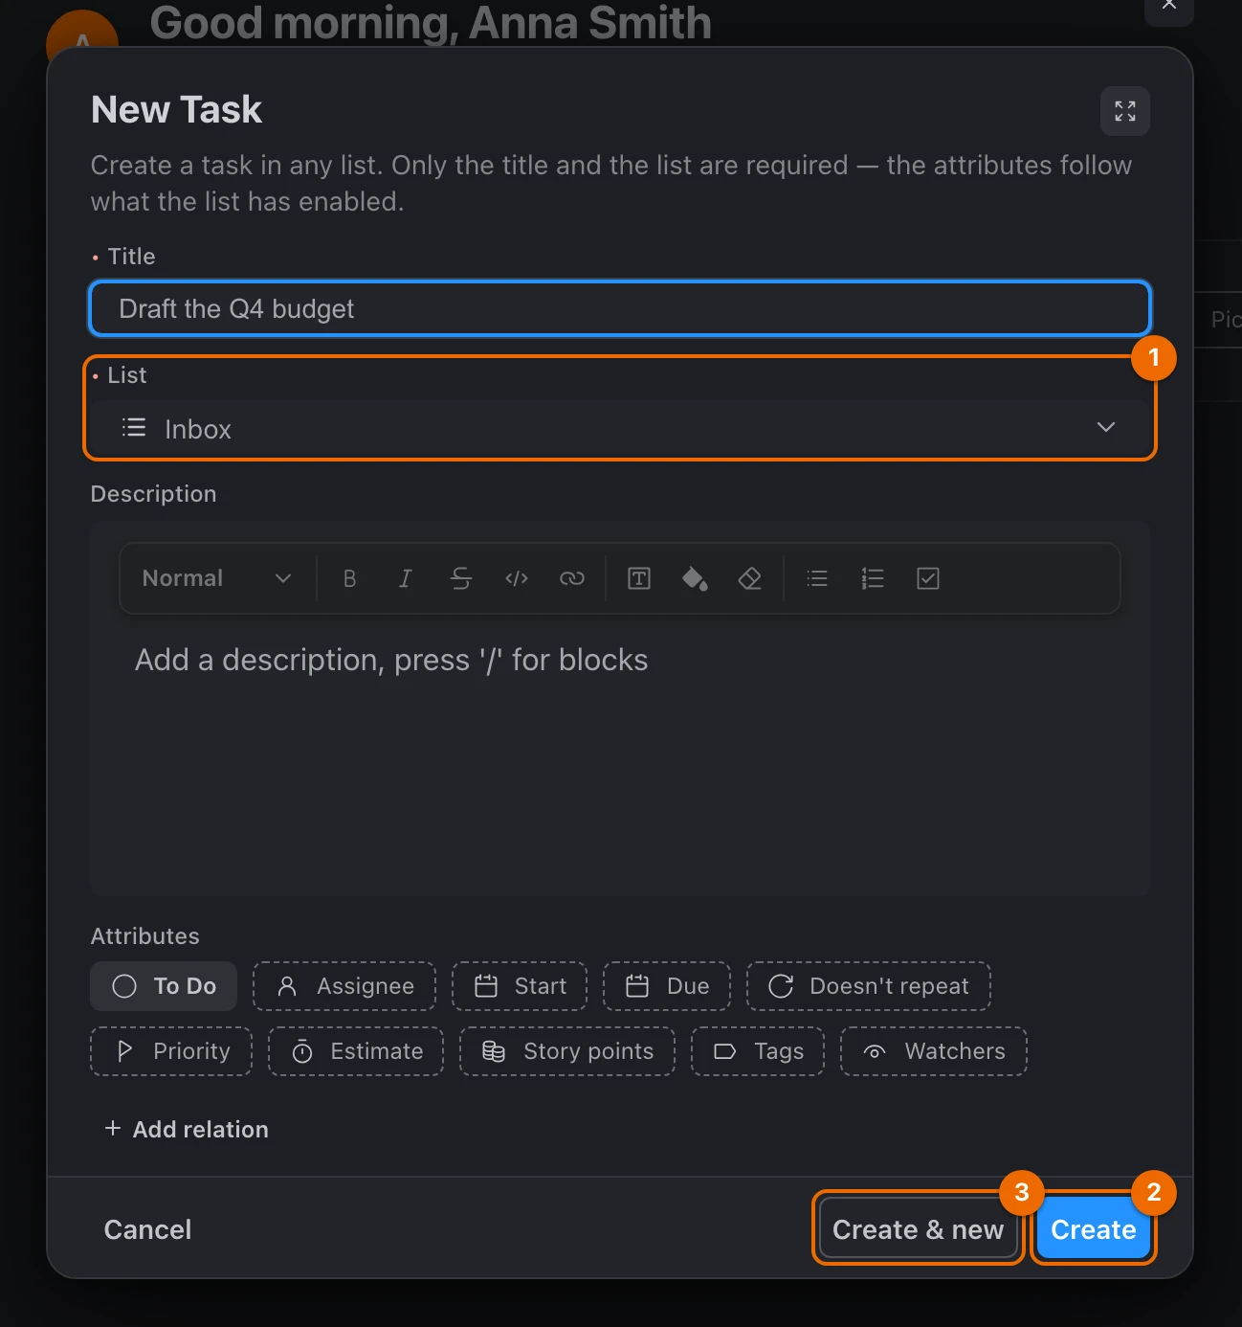Open the text color tool
The width and height of the screenshot is (1242, 1327).
click(638, 578)
